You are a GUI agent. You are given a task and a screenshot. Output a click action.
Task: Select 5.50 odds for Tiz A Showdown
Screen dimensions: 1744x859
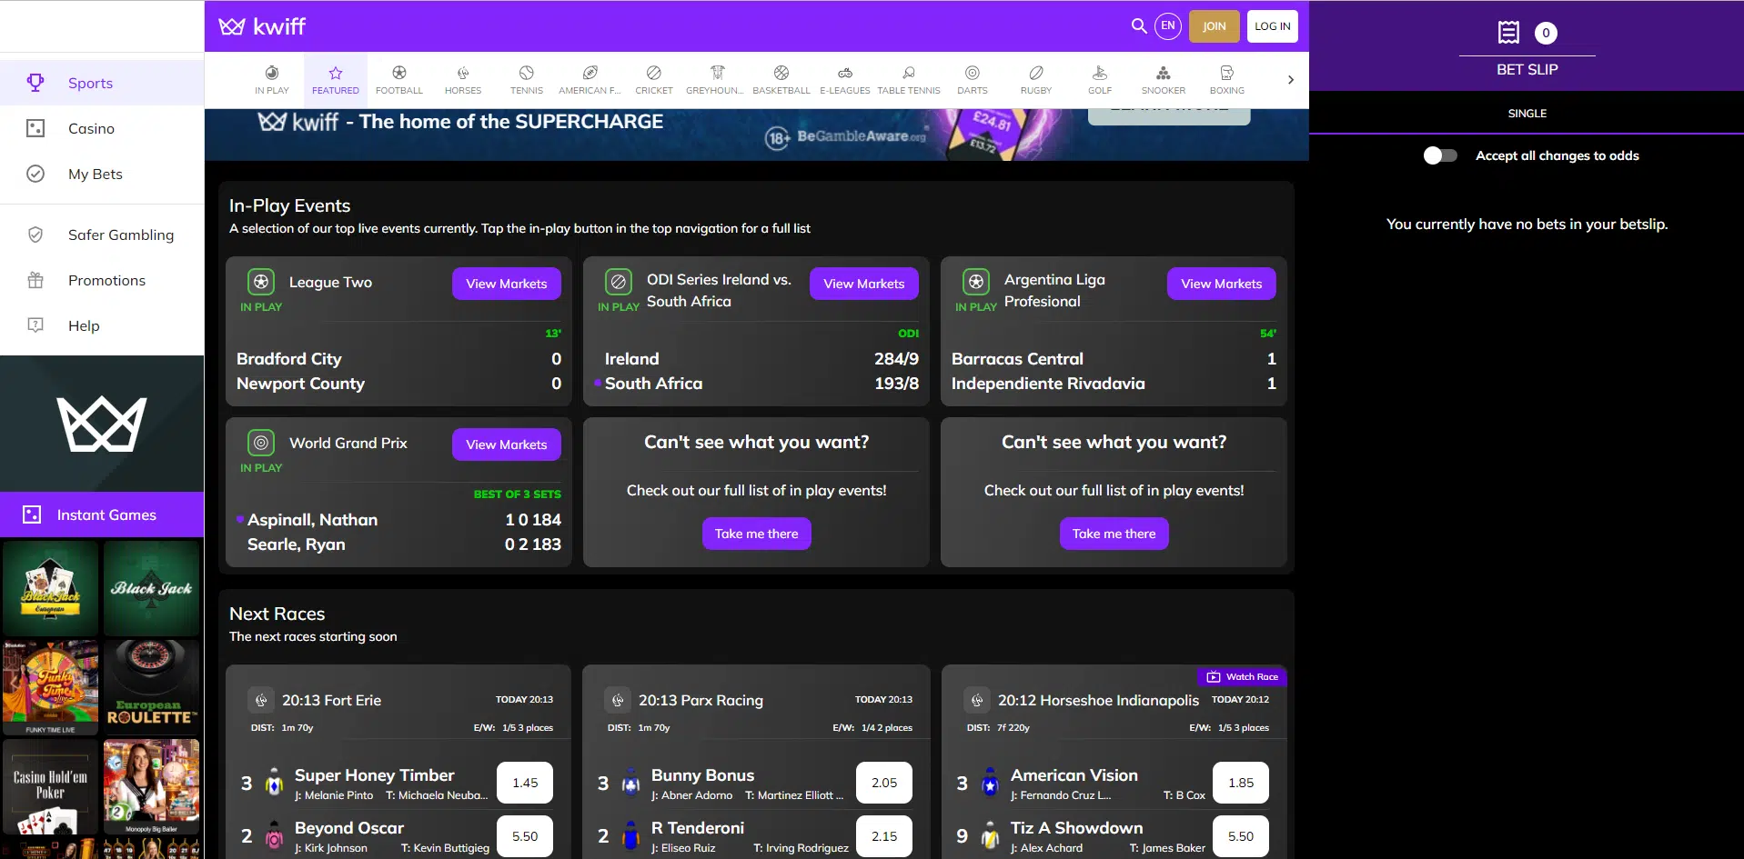(x=1241, y=836)
